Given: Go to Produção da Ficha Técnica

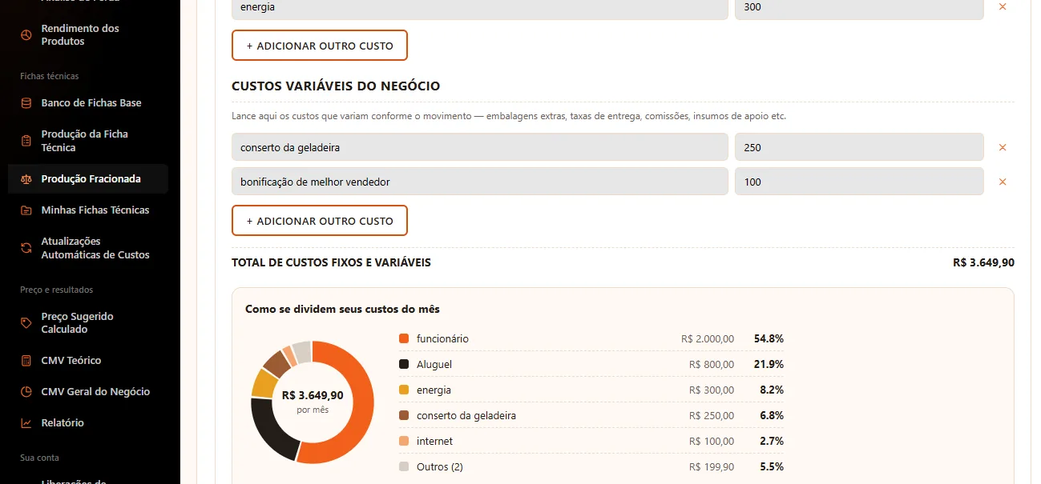Looking at the screenshot, I should click(88, 141).
